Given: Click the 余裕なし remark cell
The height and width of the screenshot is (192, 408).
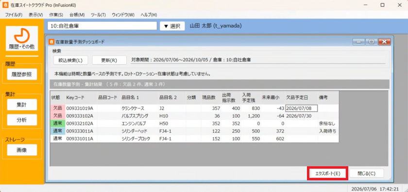Looking at the screenshot, I should [x=328, y=123].
